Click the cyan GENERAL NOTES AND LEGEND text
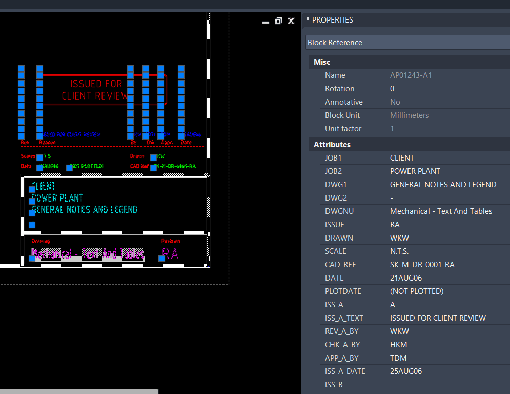The height and width of the screenshot is (394, 510). [x=85, y=210]
